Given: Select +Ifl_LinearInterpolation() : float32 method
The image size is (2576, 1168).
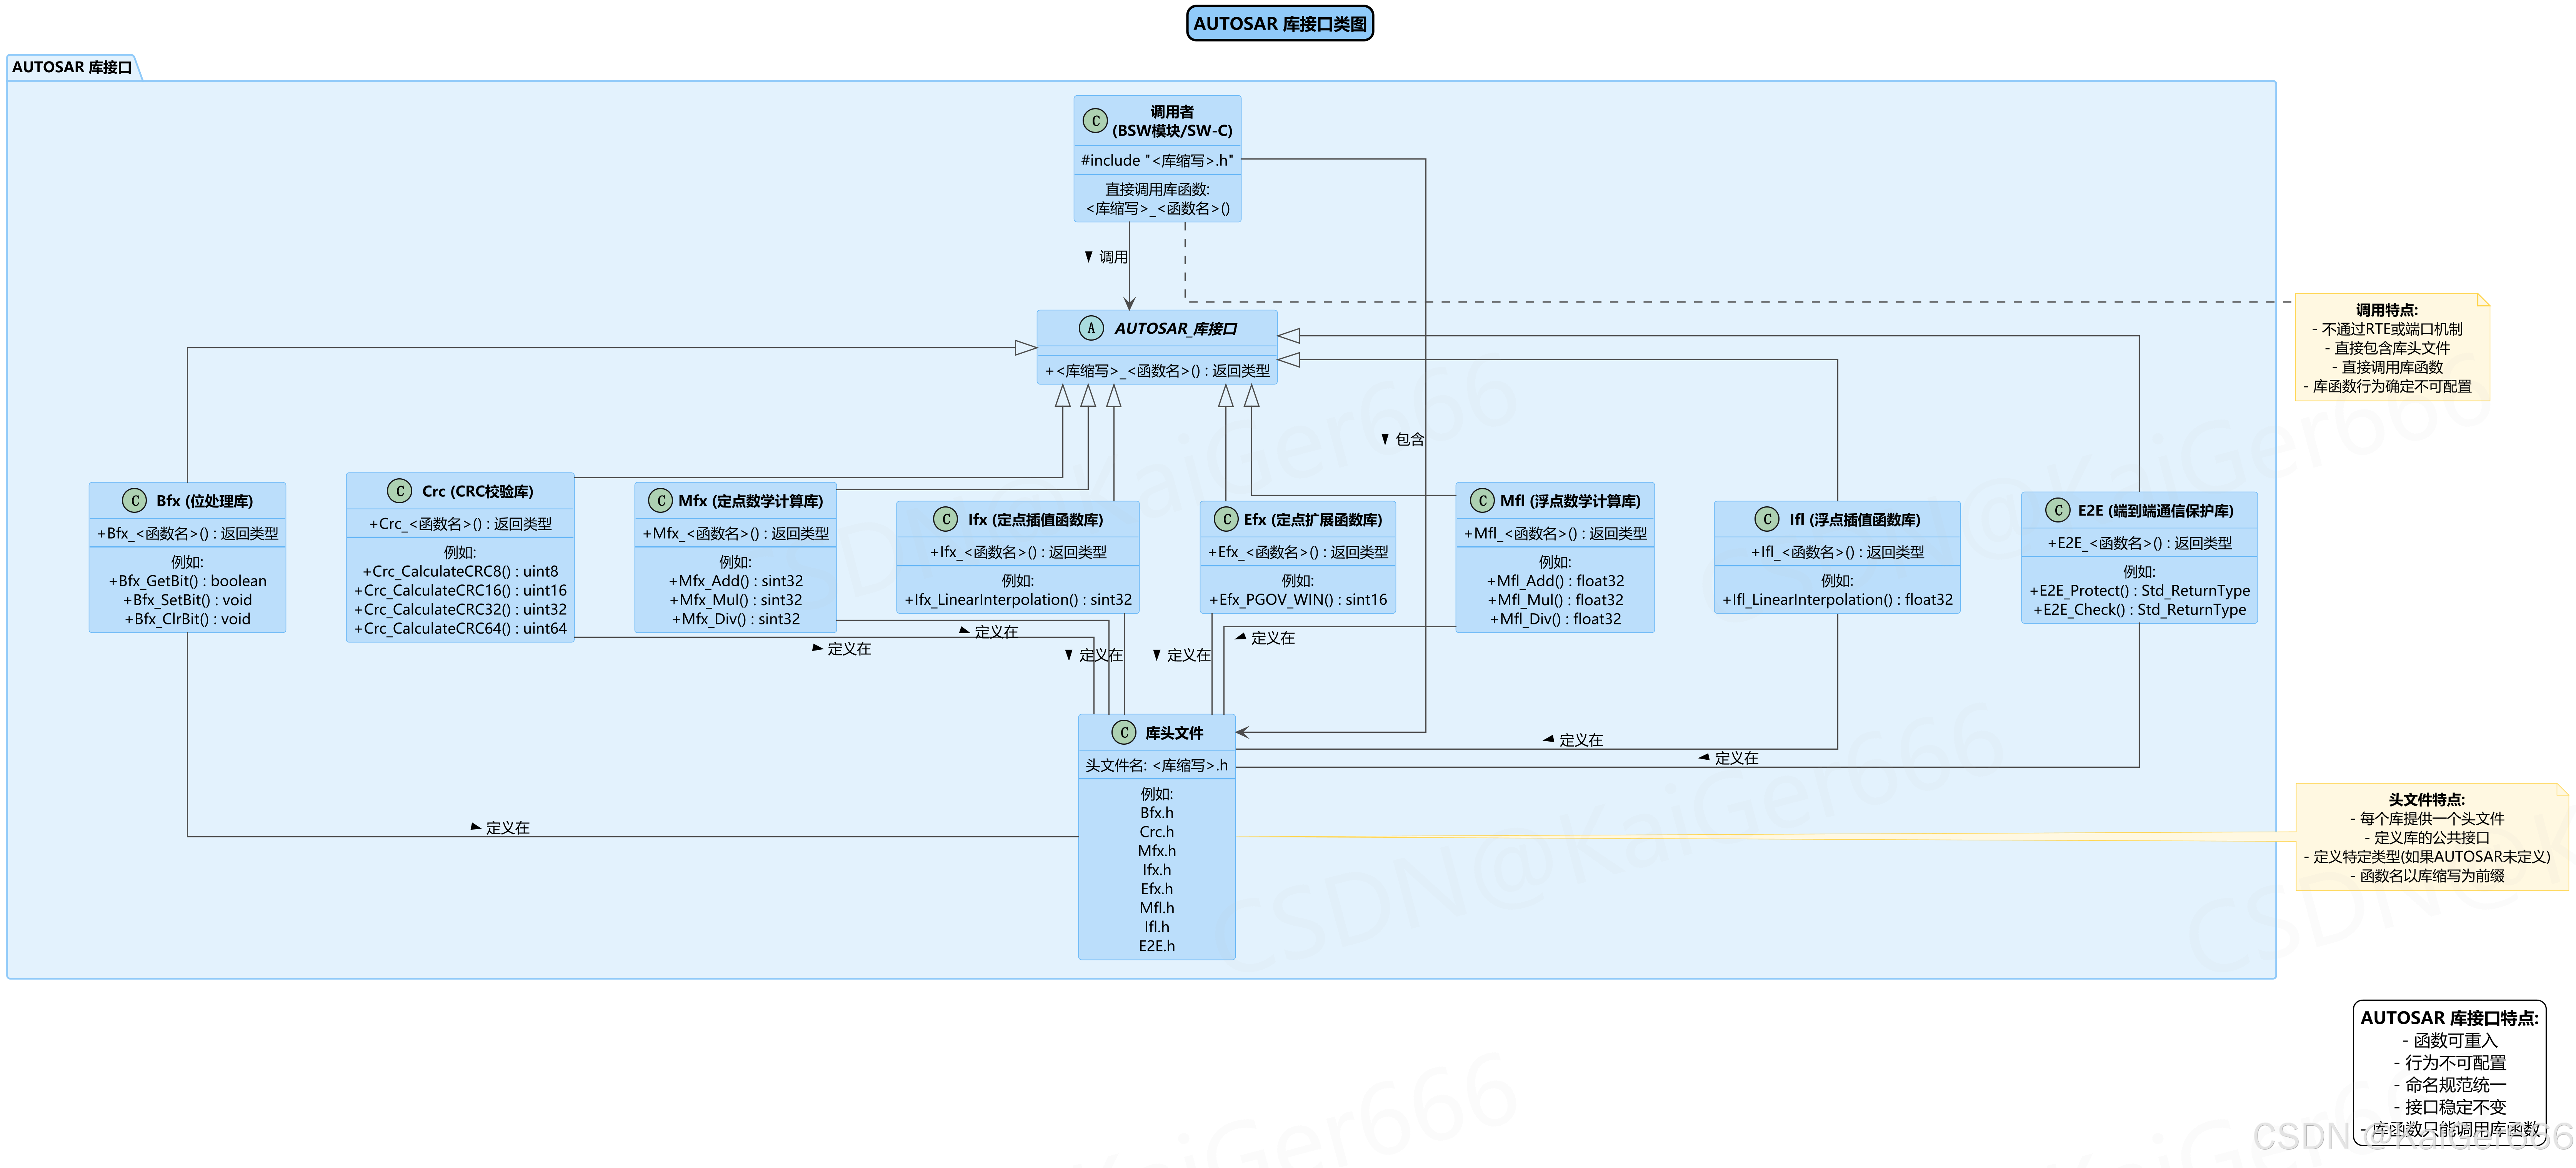Looking at the screenshot, I should click(1837, 600).
